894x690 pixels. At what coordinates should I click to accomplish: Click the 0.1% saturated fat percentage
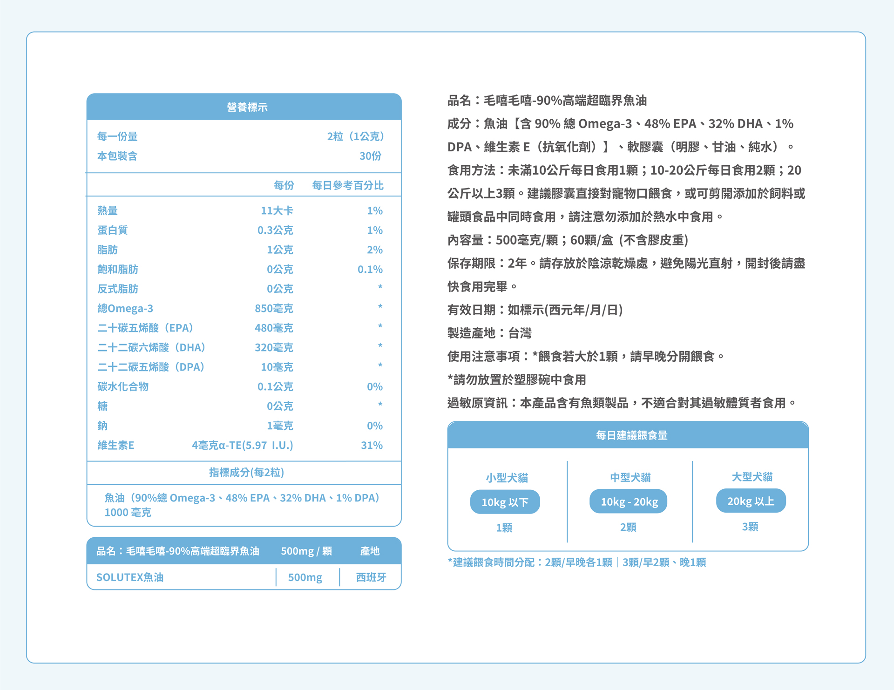tap(370, 269)
